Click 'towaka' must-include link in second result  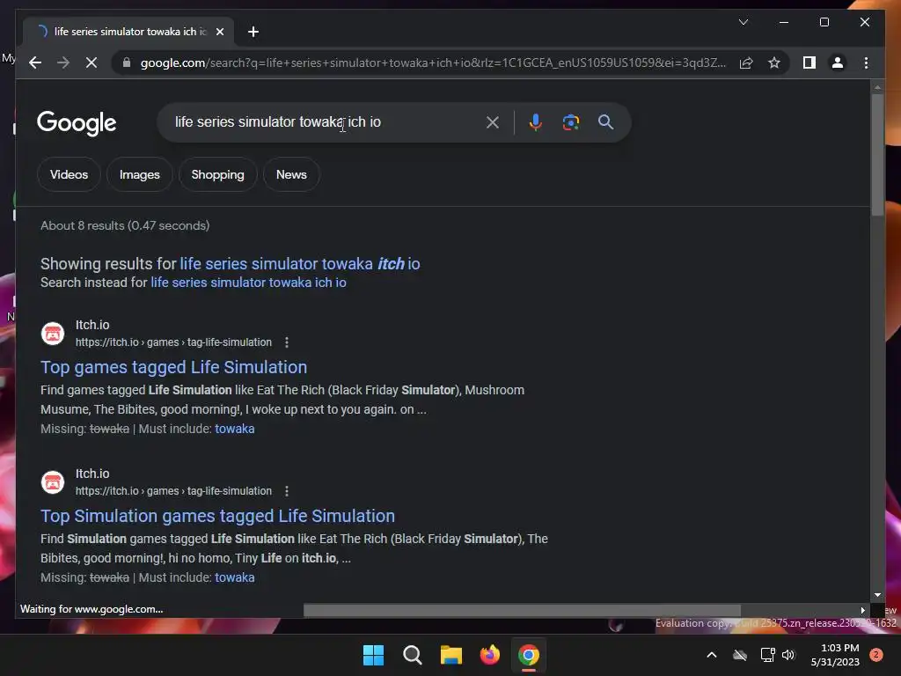click(x=234, y=577)
